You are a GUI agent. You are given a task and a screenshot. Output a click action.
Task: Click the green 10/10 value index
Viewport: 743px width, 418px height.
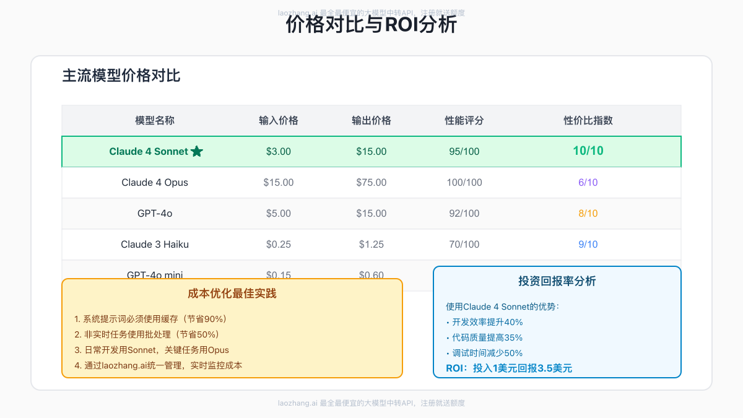[588, 150]
